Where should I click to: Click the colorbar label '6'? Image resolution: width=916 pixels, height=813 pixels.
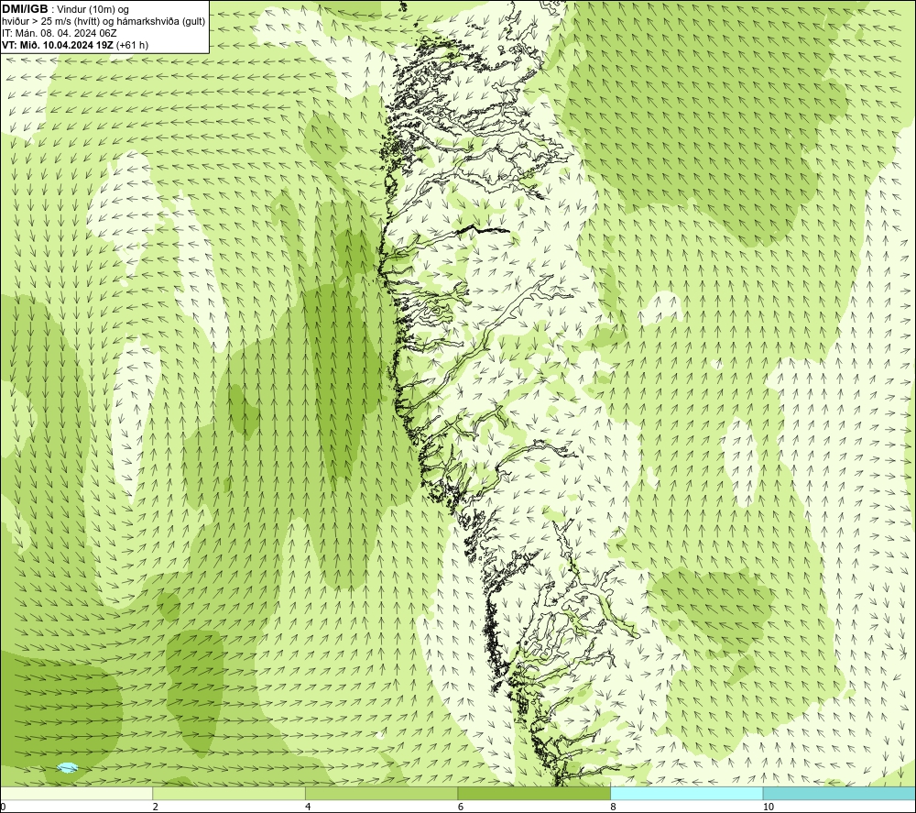click(x=461, y=808)
